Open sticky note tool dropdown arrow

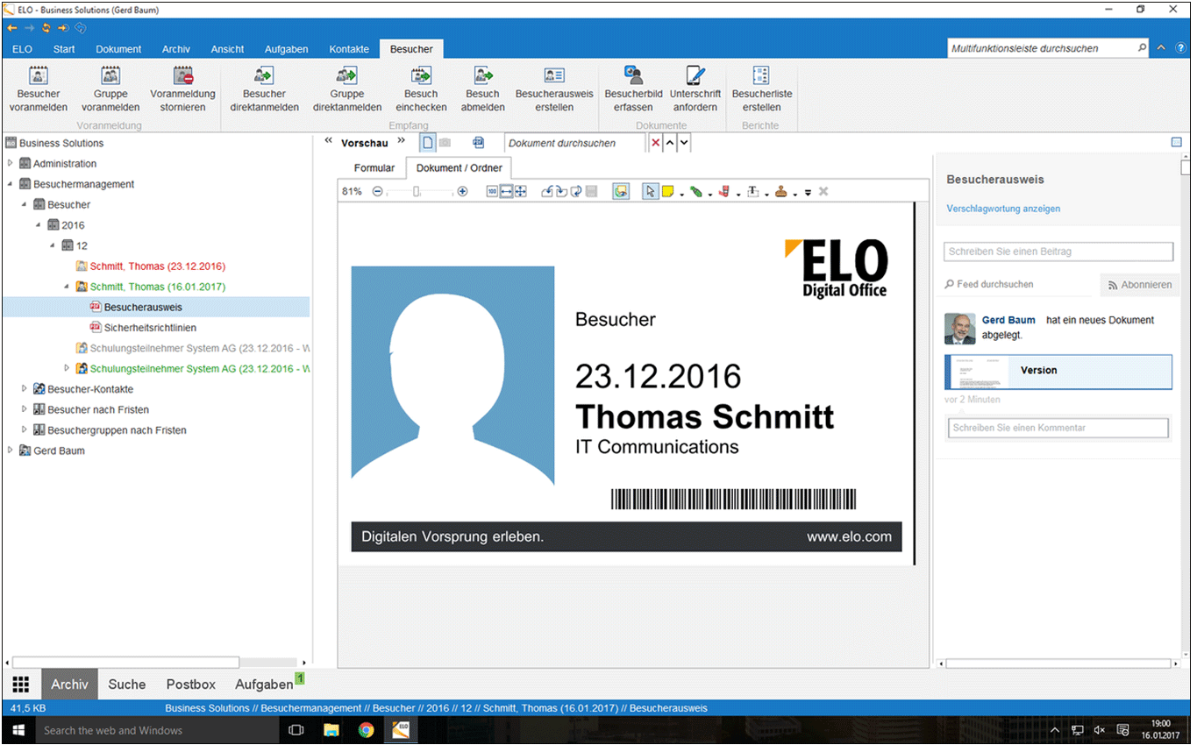[681, 193]
